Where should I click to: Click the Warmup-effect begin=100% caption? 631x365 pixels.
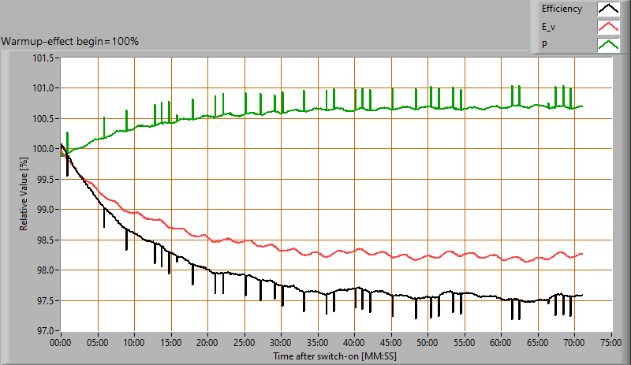(x=70, y=41)
